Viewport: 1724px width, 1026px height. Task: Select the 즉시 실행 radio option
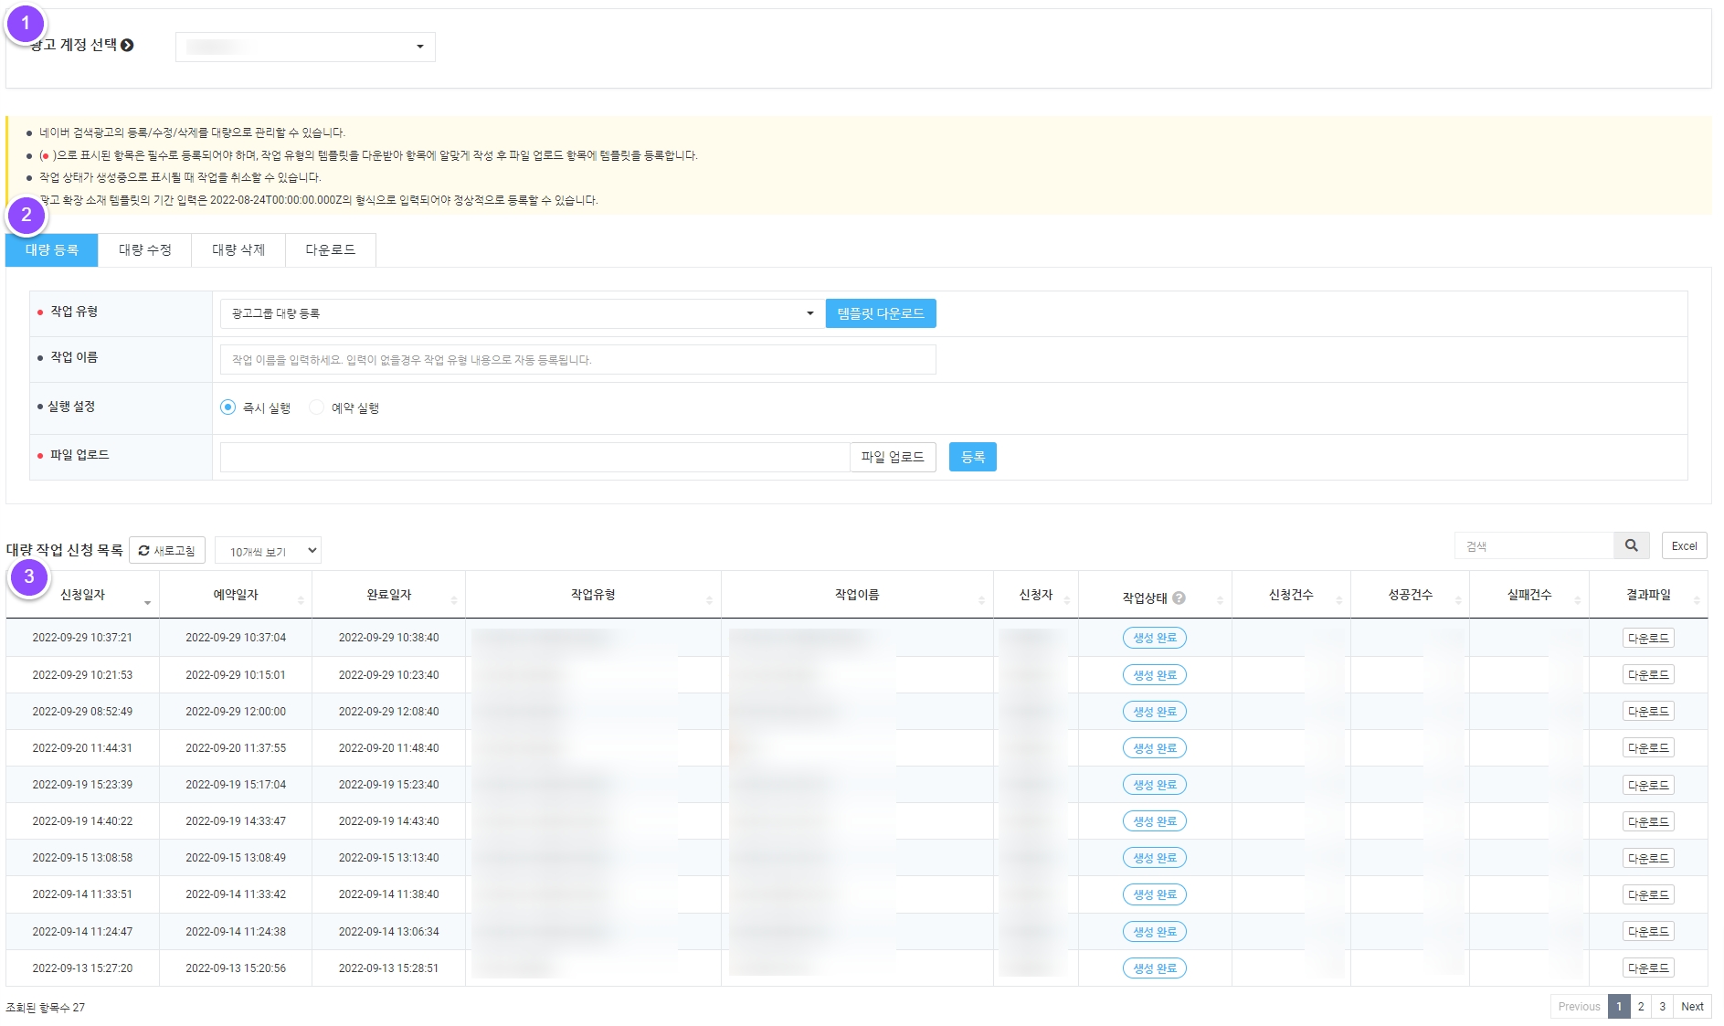tap(228, 407)
